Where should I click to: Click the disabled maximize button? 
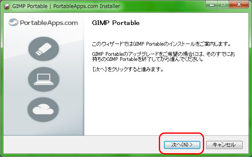[x=223, y=5]
